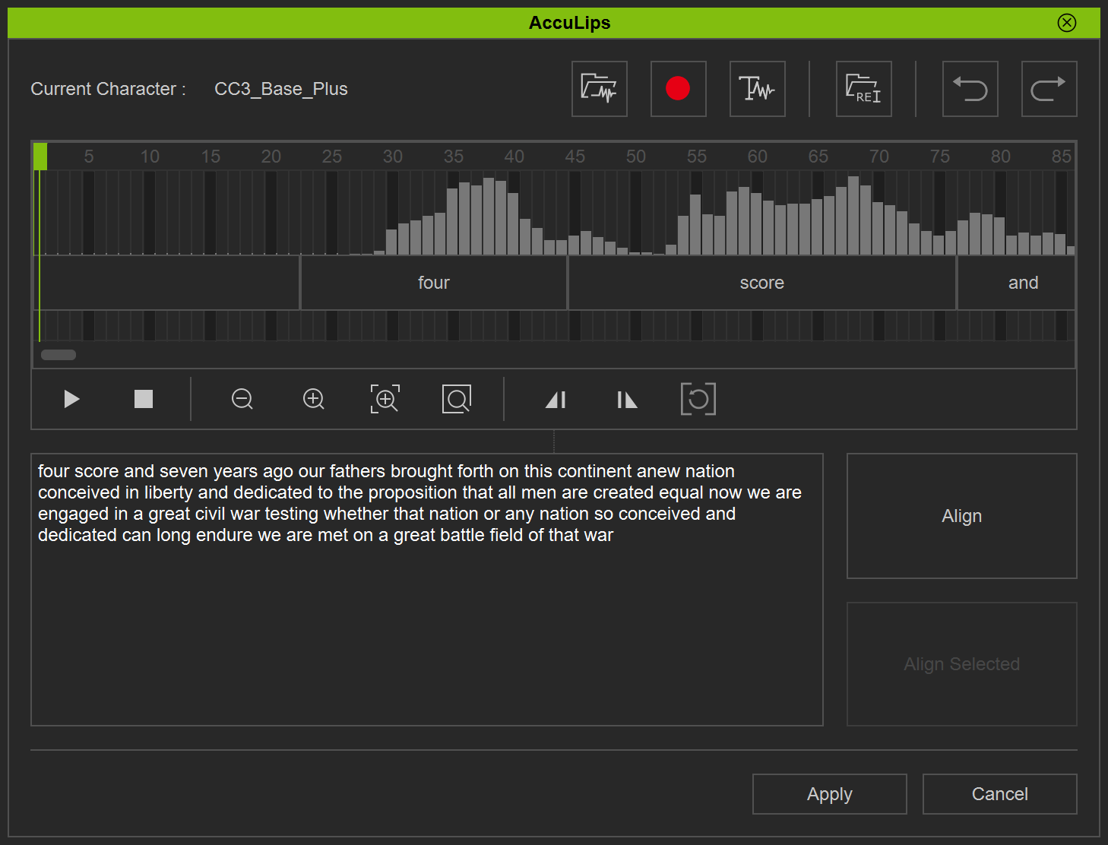This screenshot has height=845, width=1108.
Task: Open the import audio file icon
Action: 599,89
